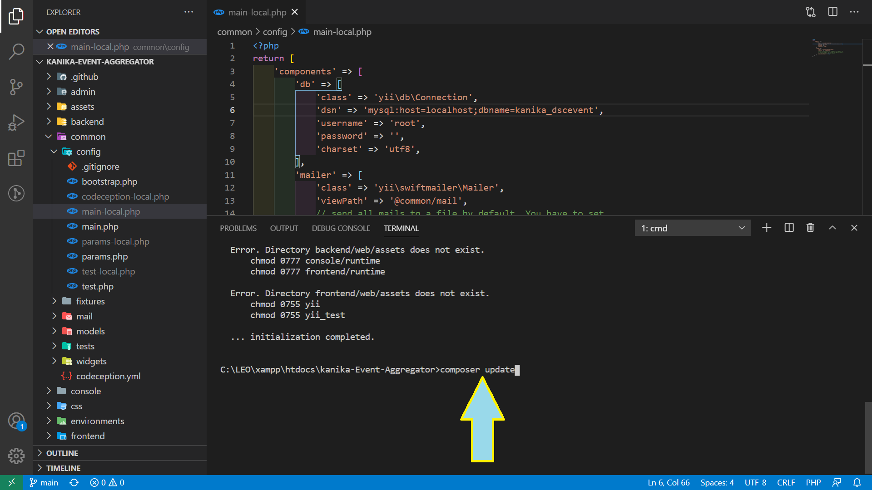Screen dimensions: 872x490
Task: Open the Run and Debug view
Action: 16,122
